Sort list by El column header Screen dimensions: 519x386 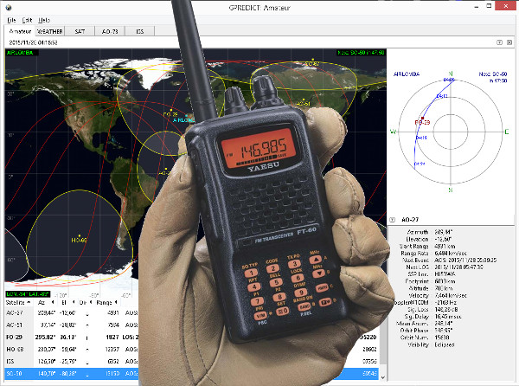(67, 302)
